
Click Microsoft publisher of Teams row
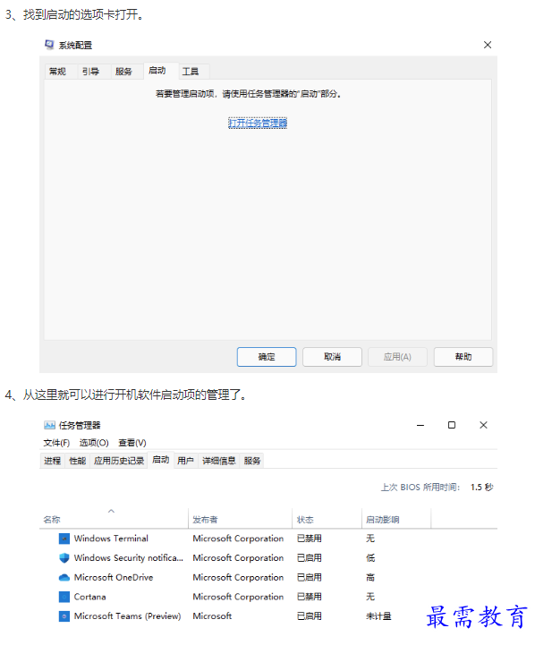[212, 616]
